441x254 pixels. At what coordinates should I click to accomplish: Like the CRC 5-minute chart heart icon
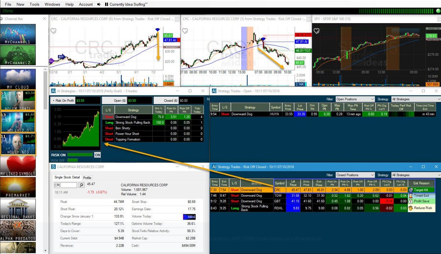pos(185,31)
